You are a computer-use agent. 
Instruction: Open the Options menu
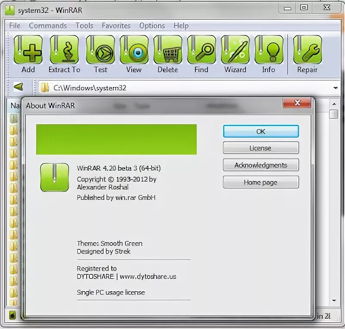click(152, 25)
